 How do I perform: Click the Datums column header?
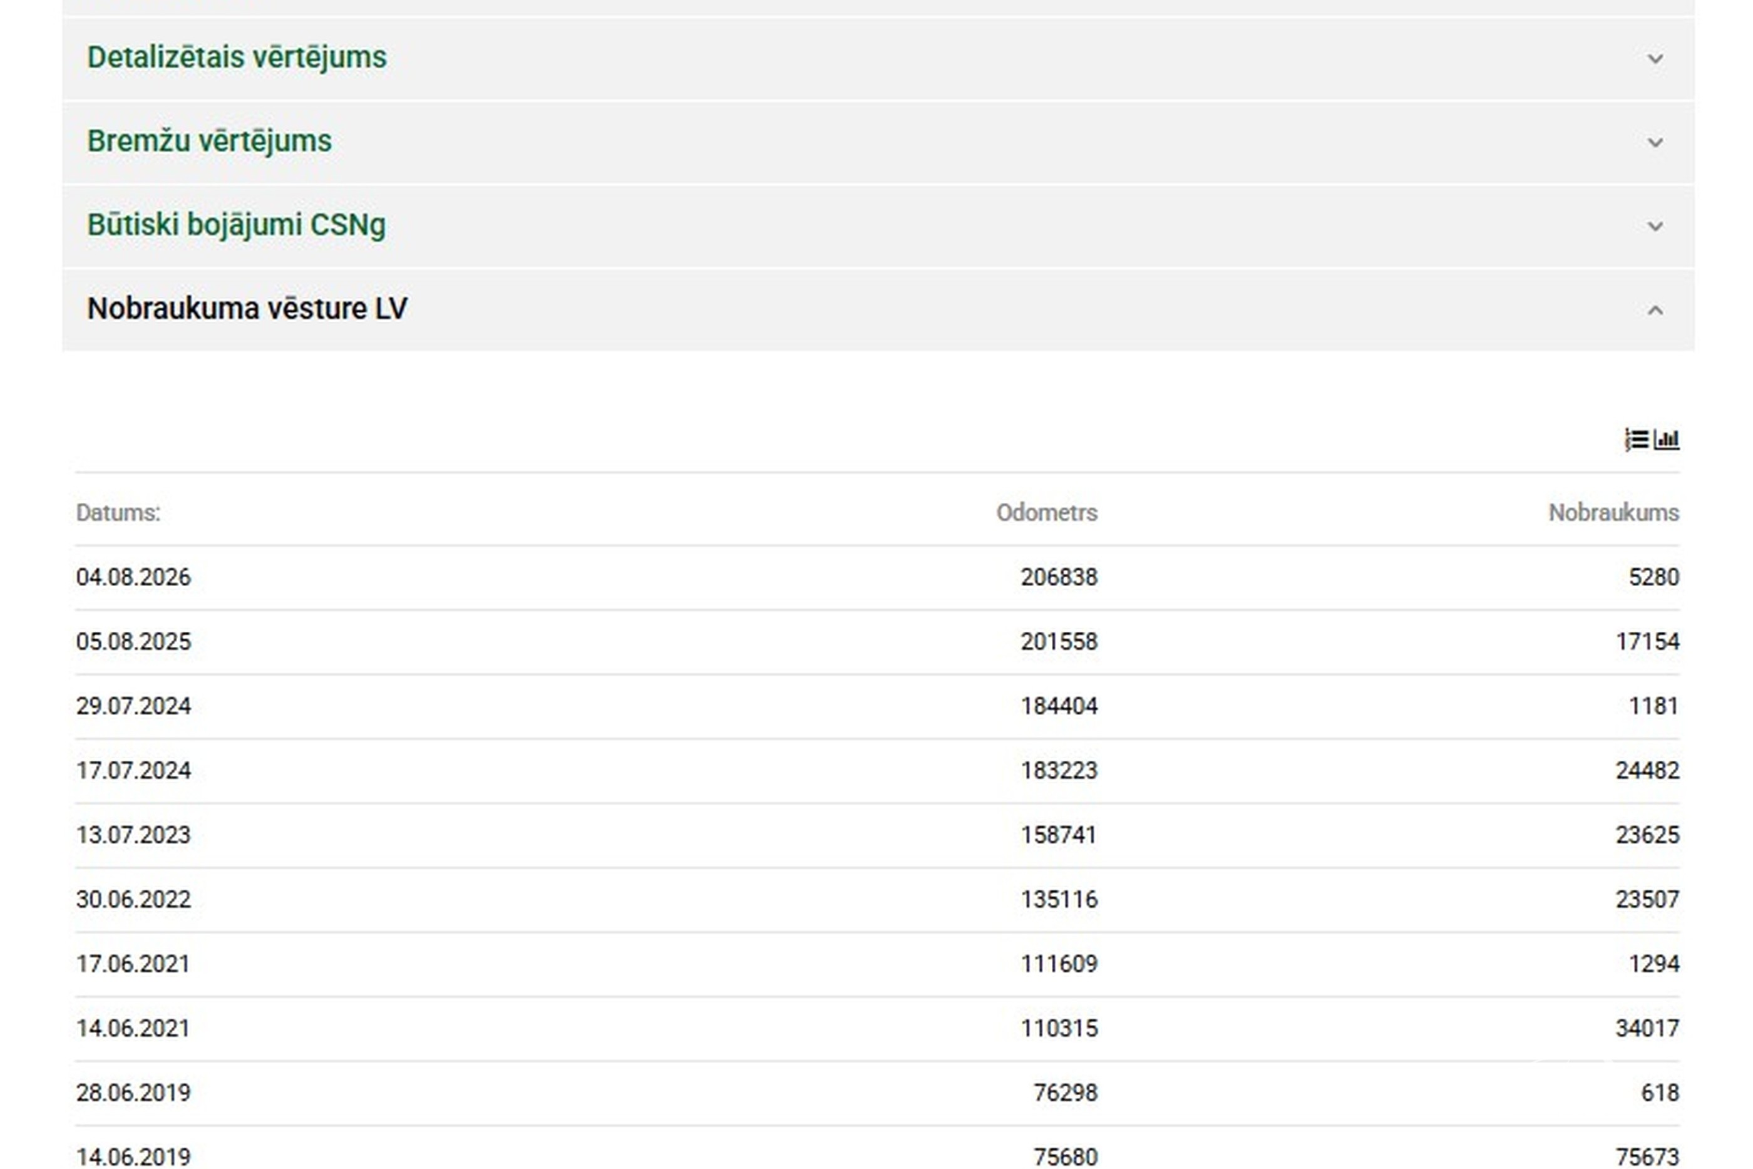pos(118,512)
